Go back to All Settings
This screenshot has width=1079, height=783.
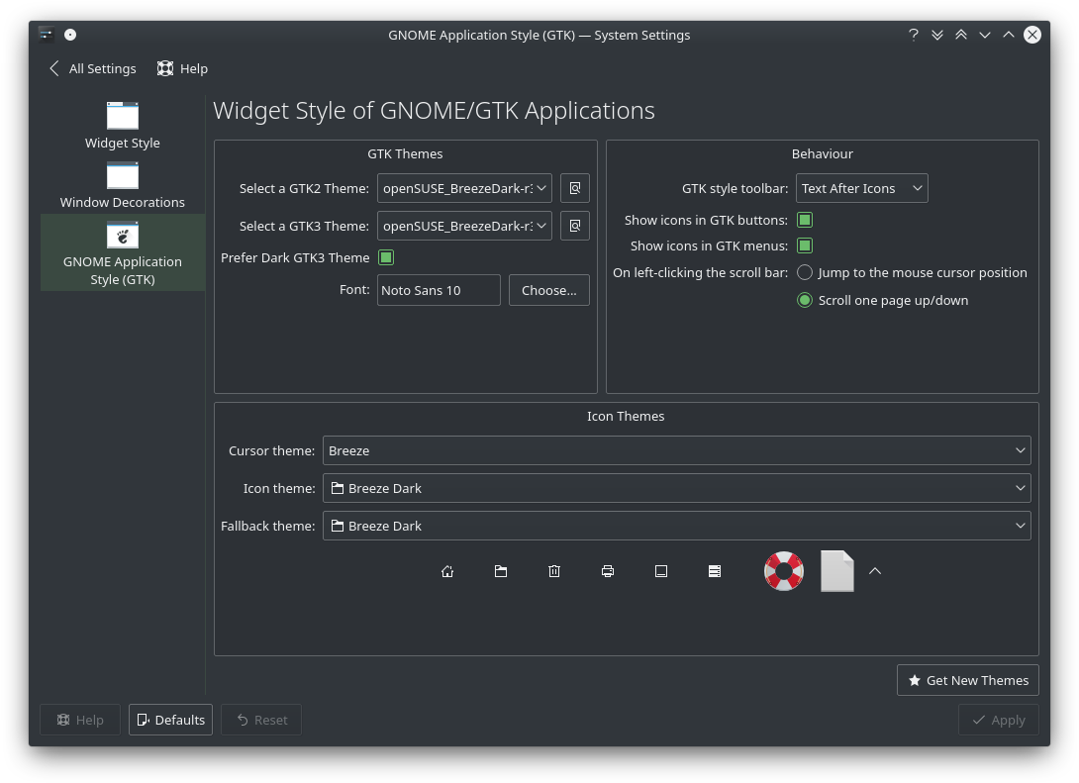point(91,68)
